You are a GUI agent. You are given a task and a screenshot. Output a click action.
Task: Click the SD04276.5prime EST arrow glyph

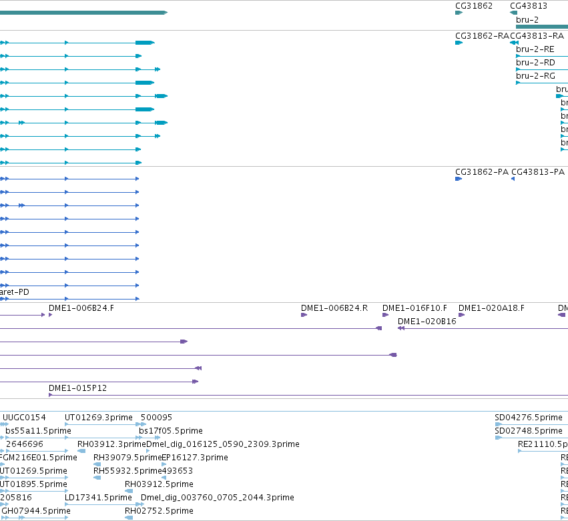499,424
